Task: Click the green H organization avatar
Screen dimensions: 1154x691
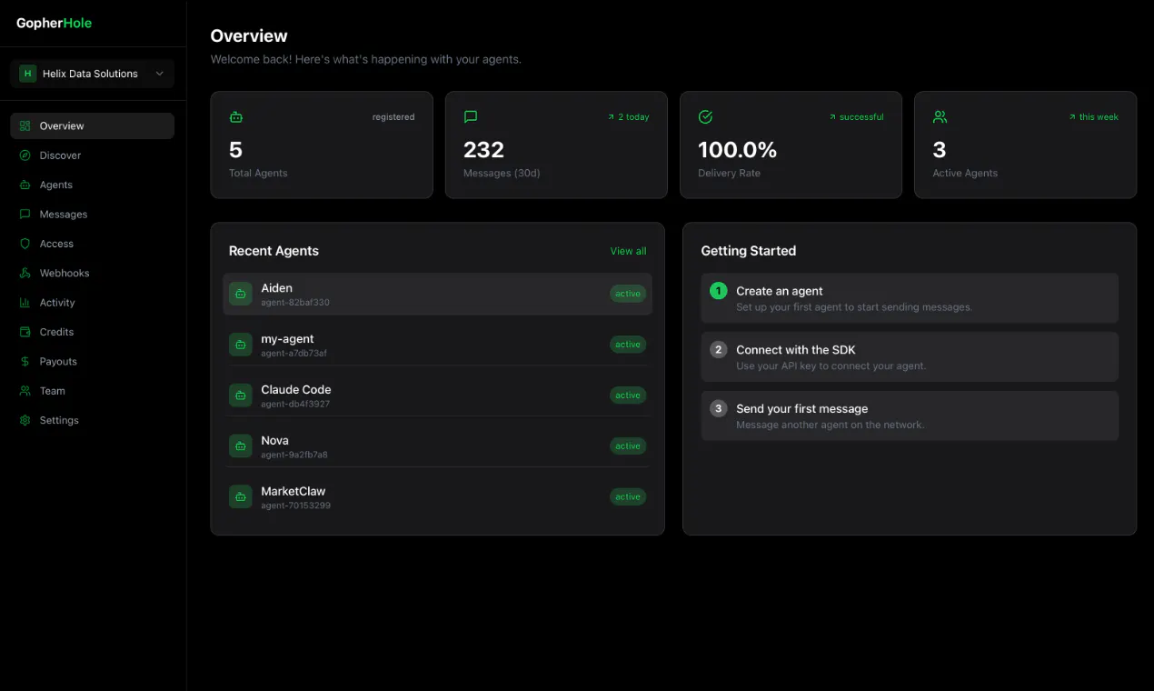Action: tap(27, 74)
